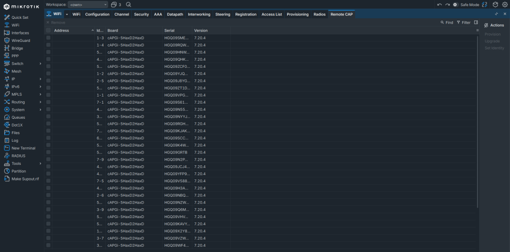This screenshot has width=510, height=252.
Task: Click Upgrade in the Actions panel
Action: tap(492, 41)
